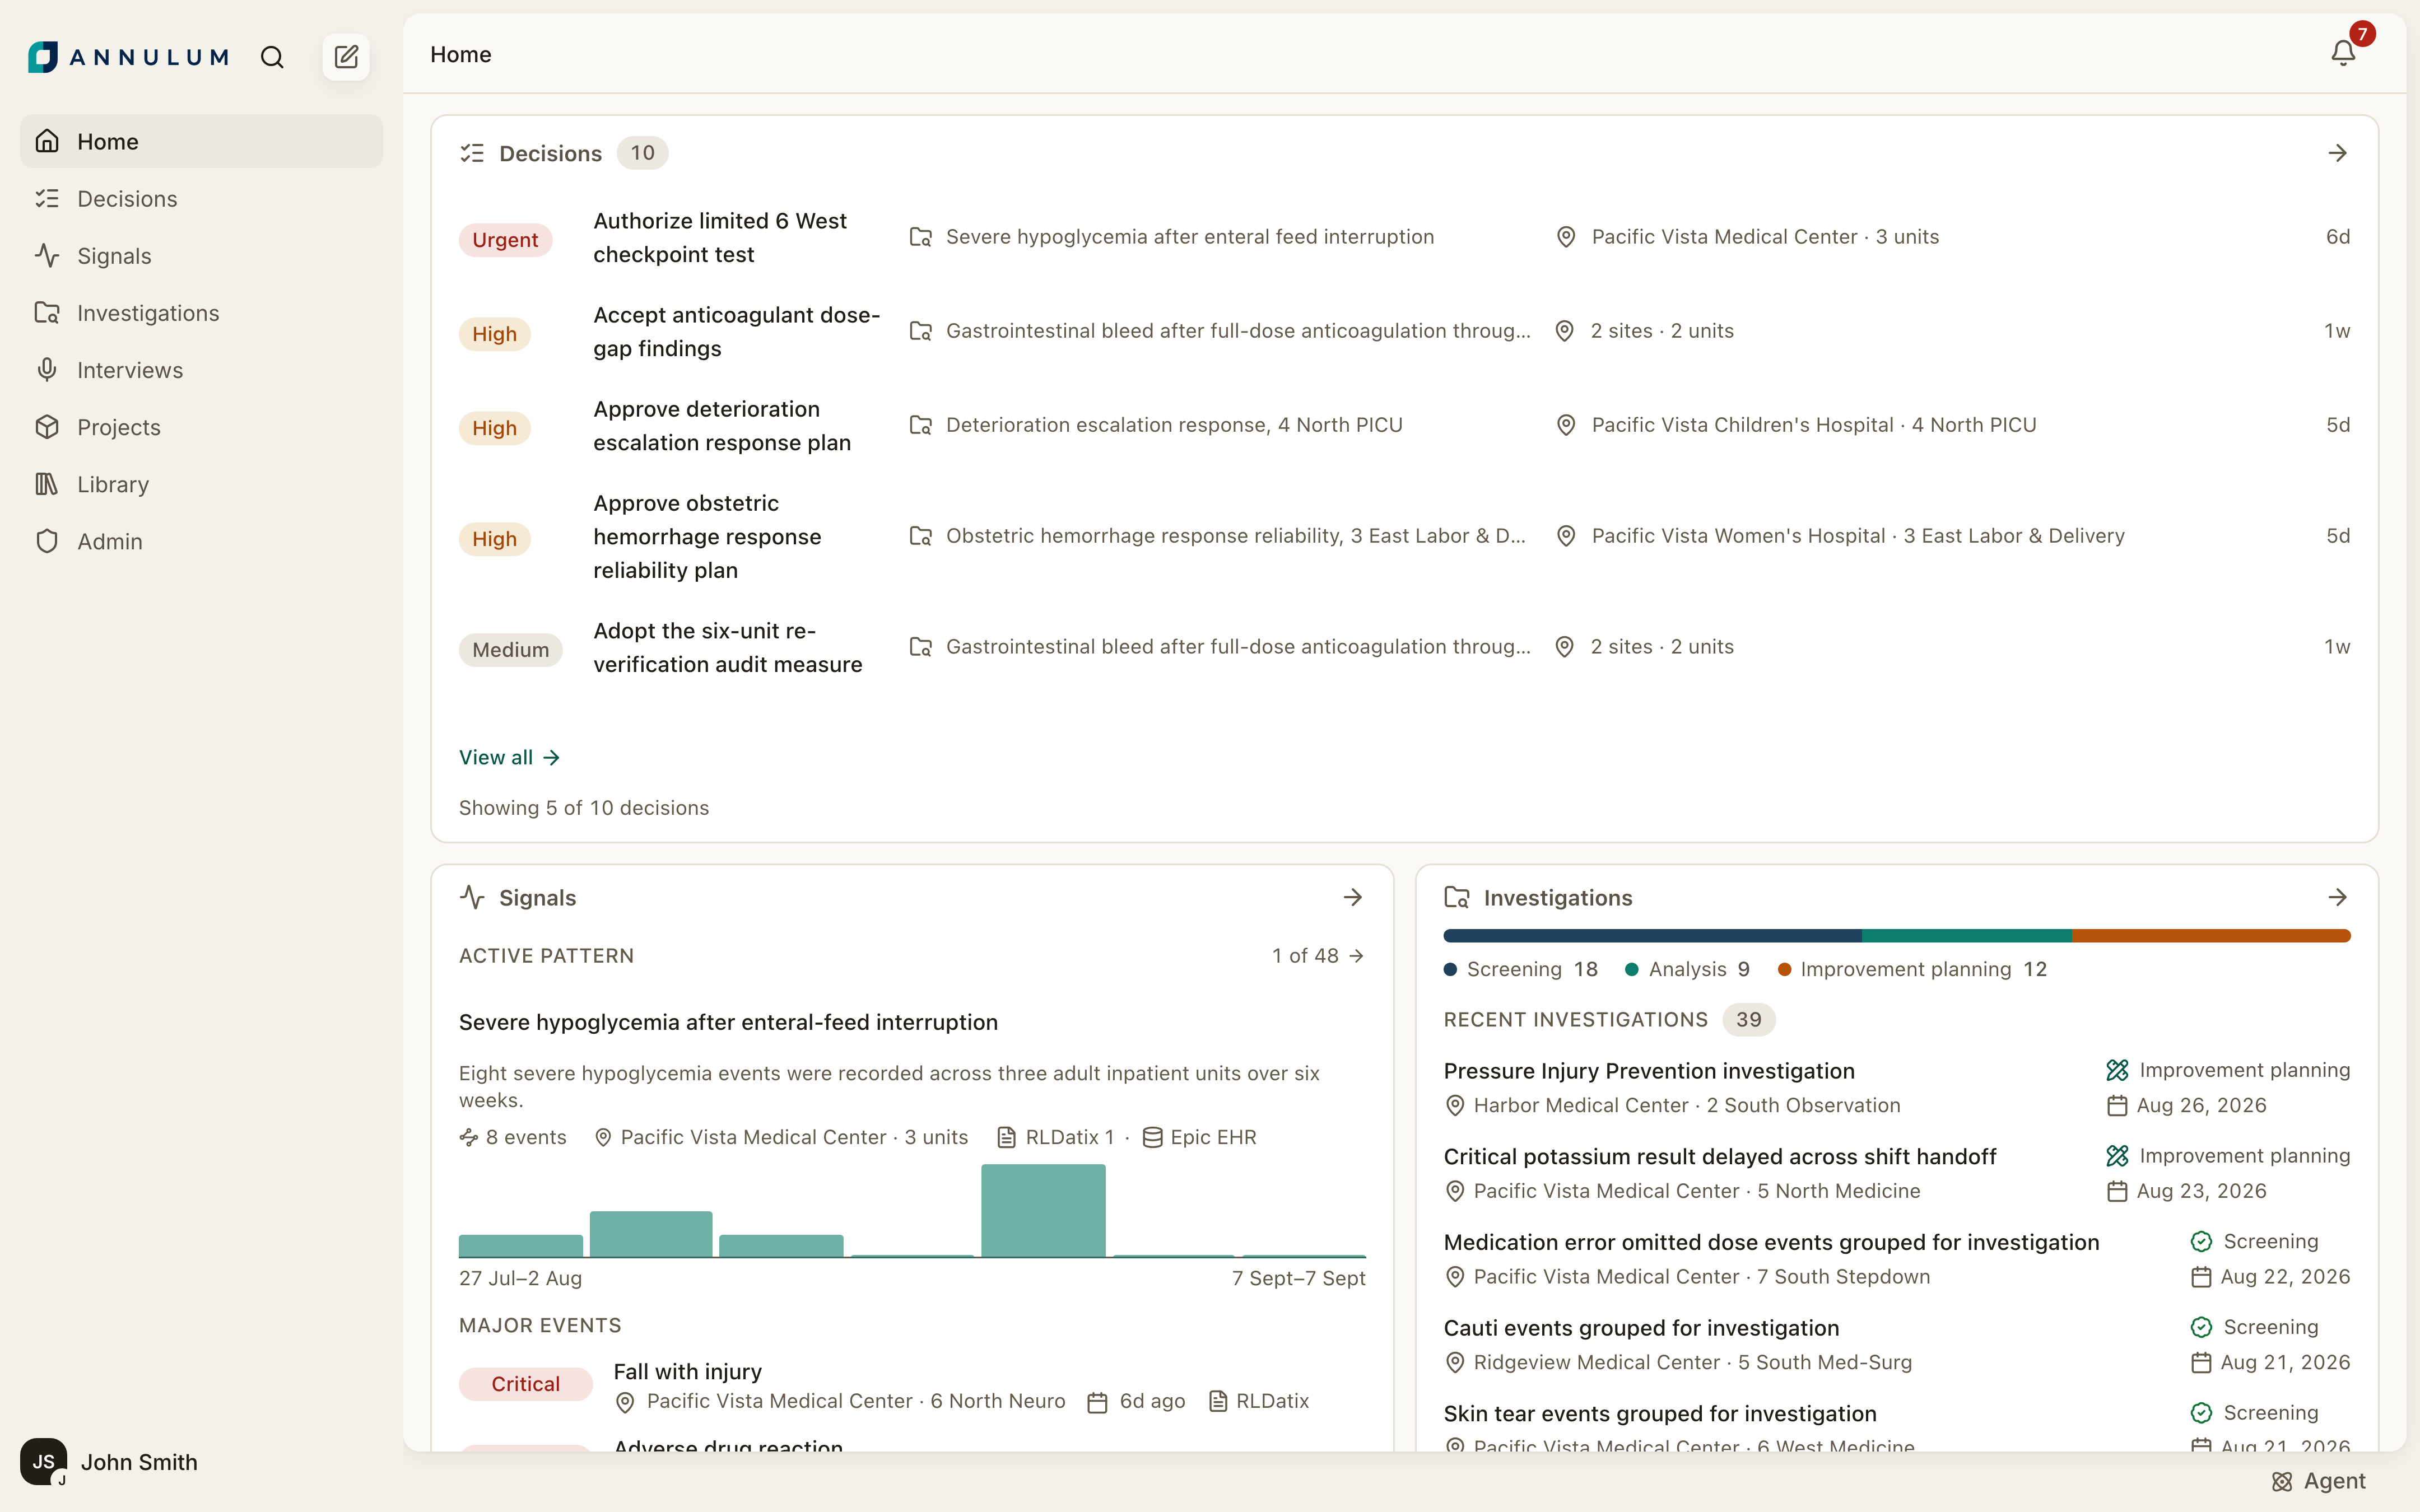Image resolution: width=2420 pixels, height=1512 pixels.
Task: Click the search magnifier icon
Action: [x=272, y=57]
